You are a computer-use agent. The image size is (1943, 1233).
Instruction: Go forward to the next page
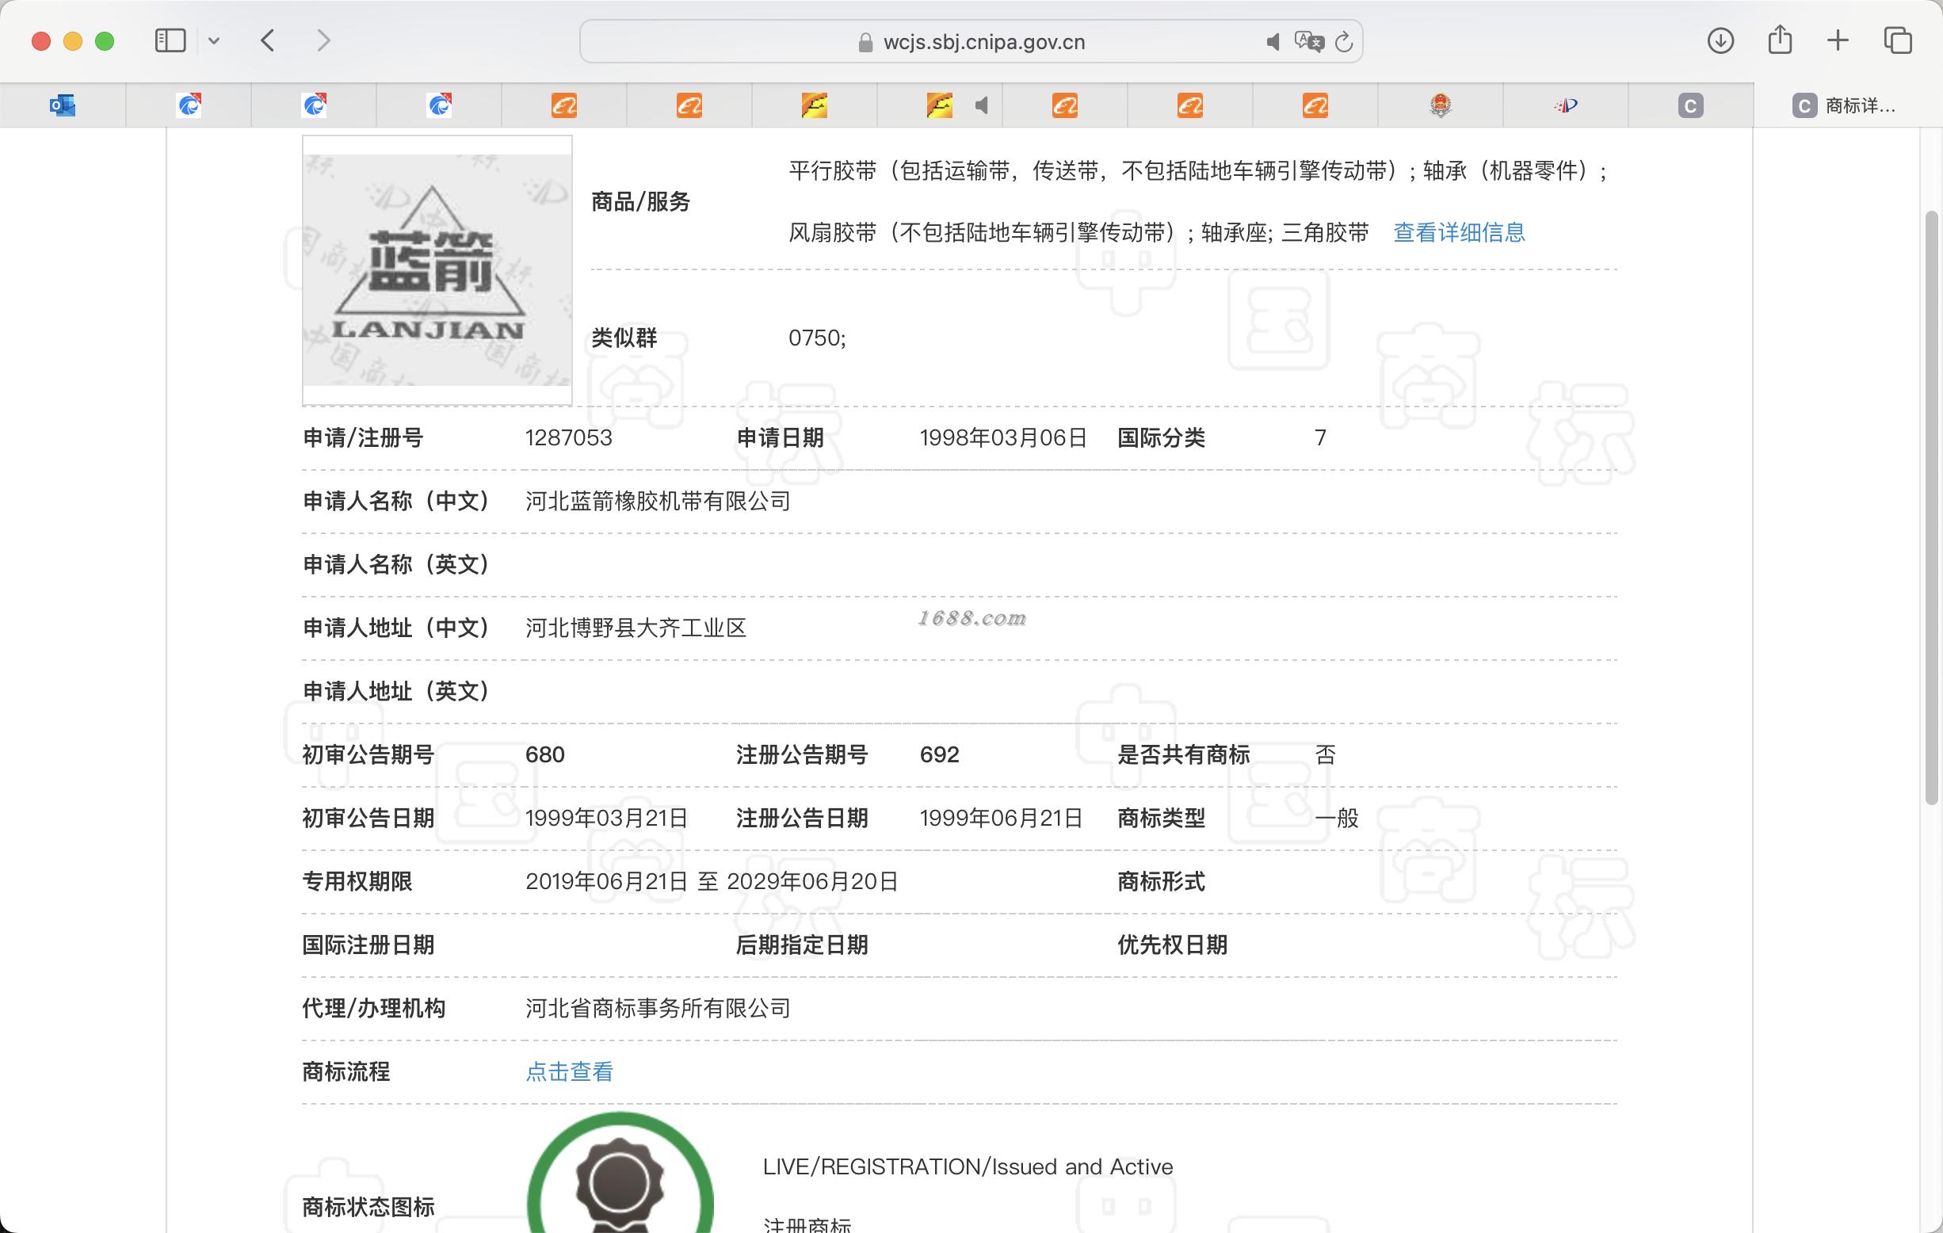tap(323, 40)
